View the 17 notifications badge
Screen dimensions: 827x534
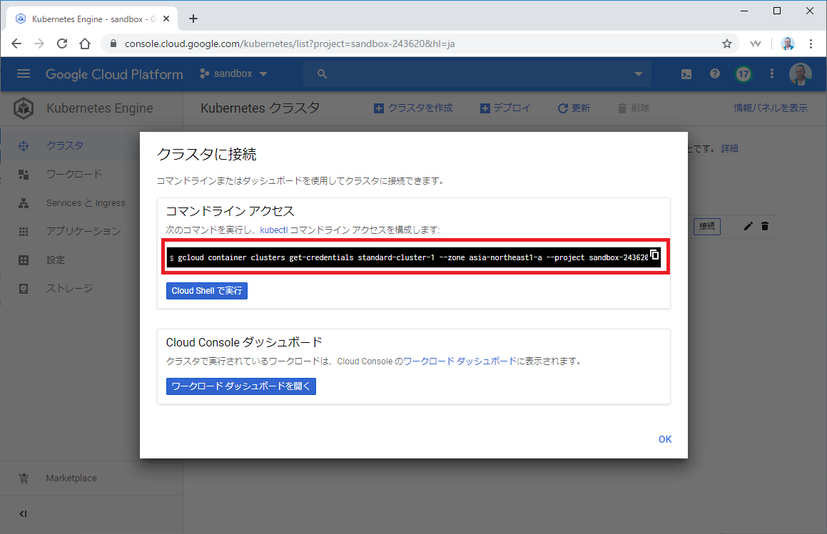[x=743, y=74]
